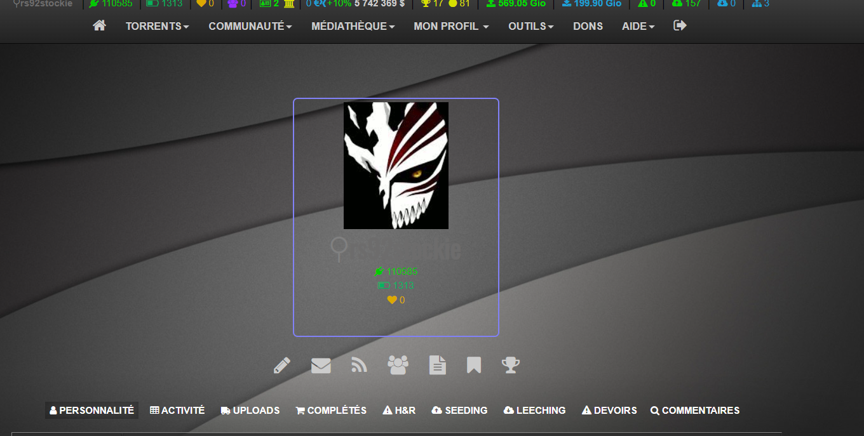Click the 5 742 369 $ balance

[x=379, y=4]
